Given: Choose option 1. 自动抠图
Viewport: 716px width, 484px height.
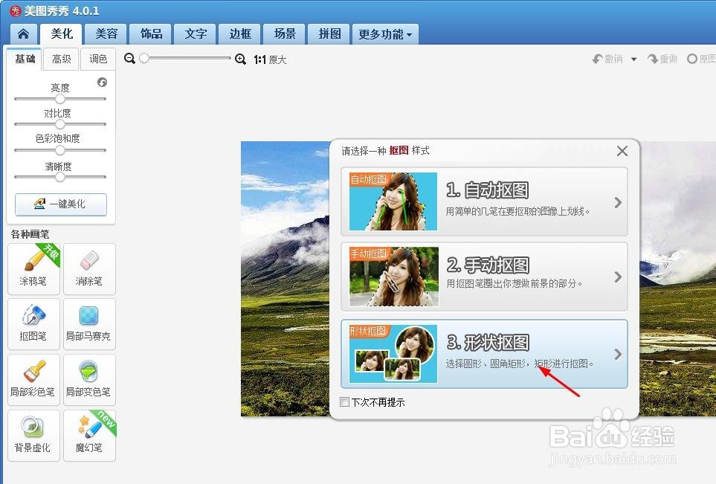Looking at the screenshot, I should pyautogui.click(x=484, y=201).
